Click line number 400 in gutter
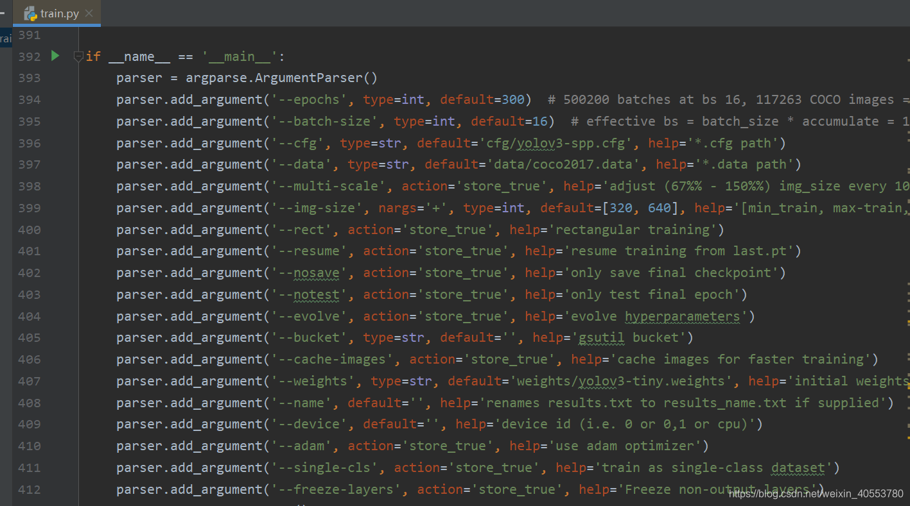 (29, 230)
